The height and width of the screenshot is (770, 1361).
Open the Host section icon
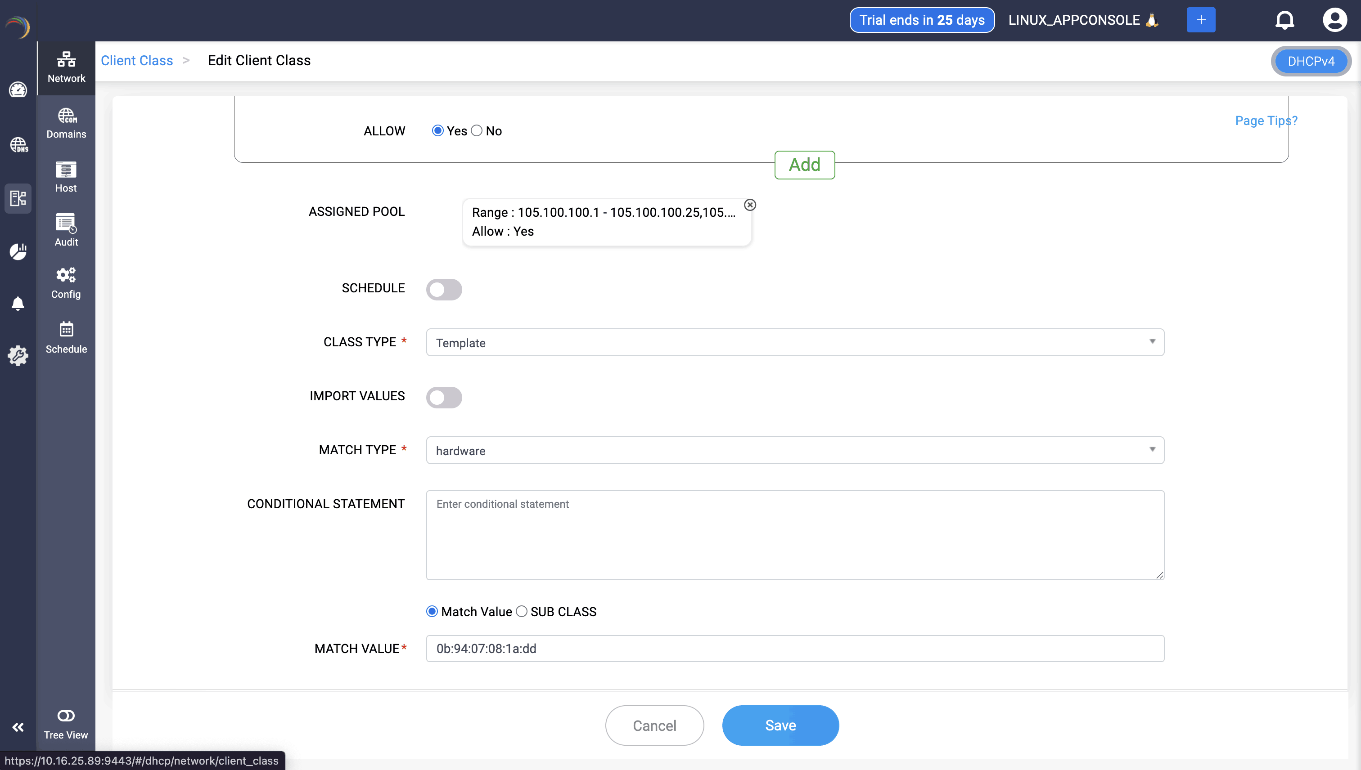tap(66, 177)
